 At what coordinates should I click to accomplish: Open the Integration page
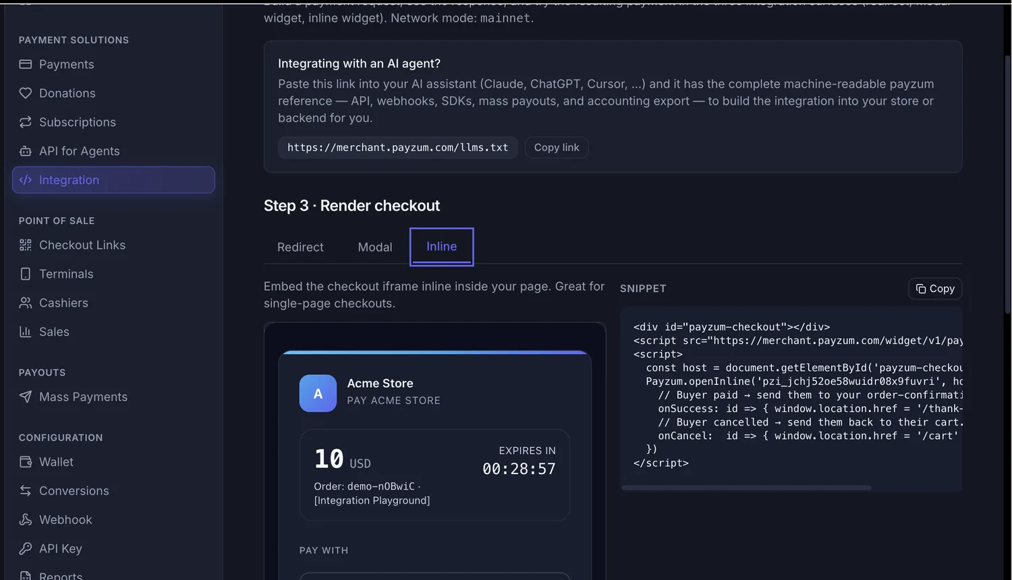[113, 180]
